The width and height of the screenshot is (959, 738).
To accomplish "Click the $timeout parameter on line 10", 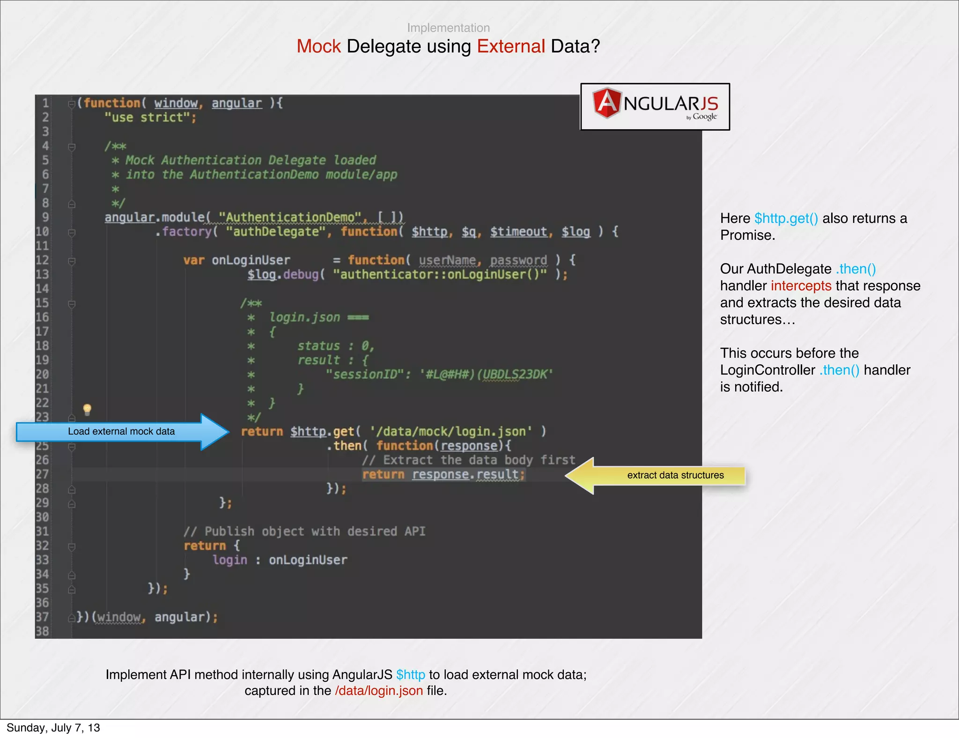I will pyautogui.click(x=518, y=232).
